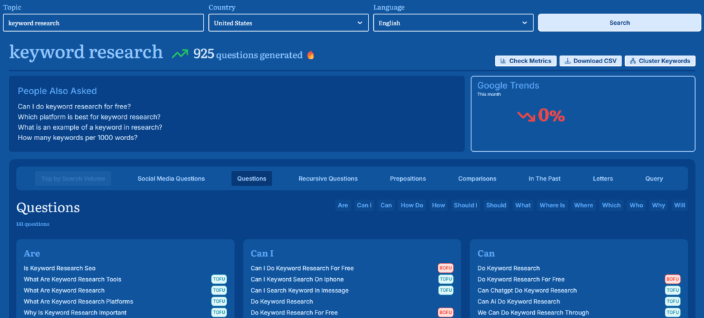Switch to the Prepositions tab
Image resolution: width=704 pixels, height=318 pixels.
coord(408,179)
